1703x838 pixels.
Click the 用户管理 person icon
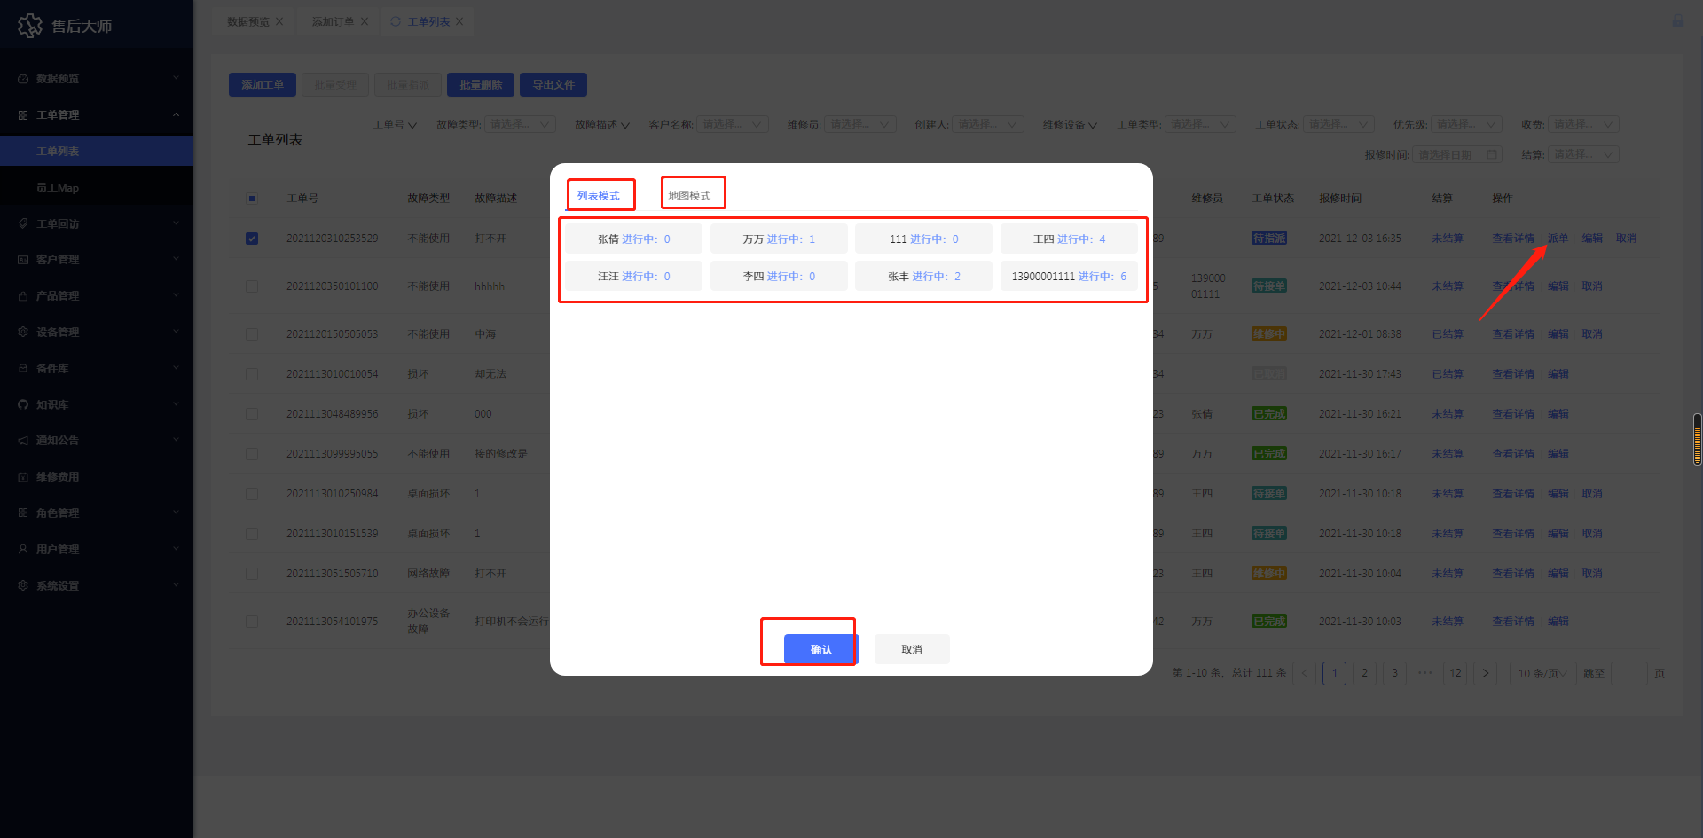tap(23, 549)
